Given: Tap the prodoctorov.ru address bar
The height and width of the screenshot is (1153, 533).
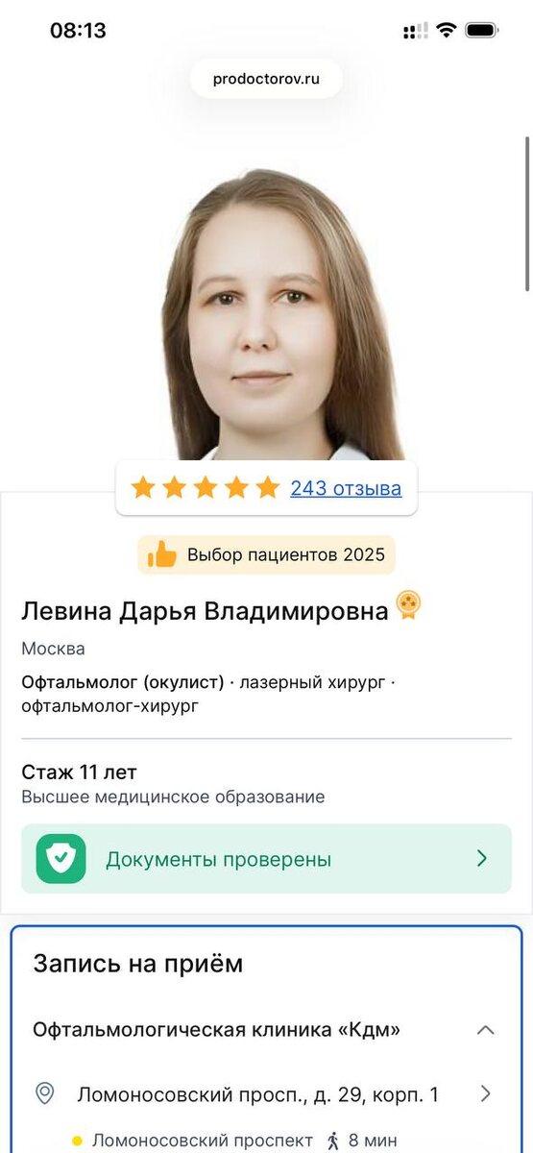Looking at the screenshot, I should click(266, 79).
